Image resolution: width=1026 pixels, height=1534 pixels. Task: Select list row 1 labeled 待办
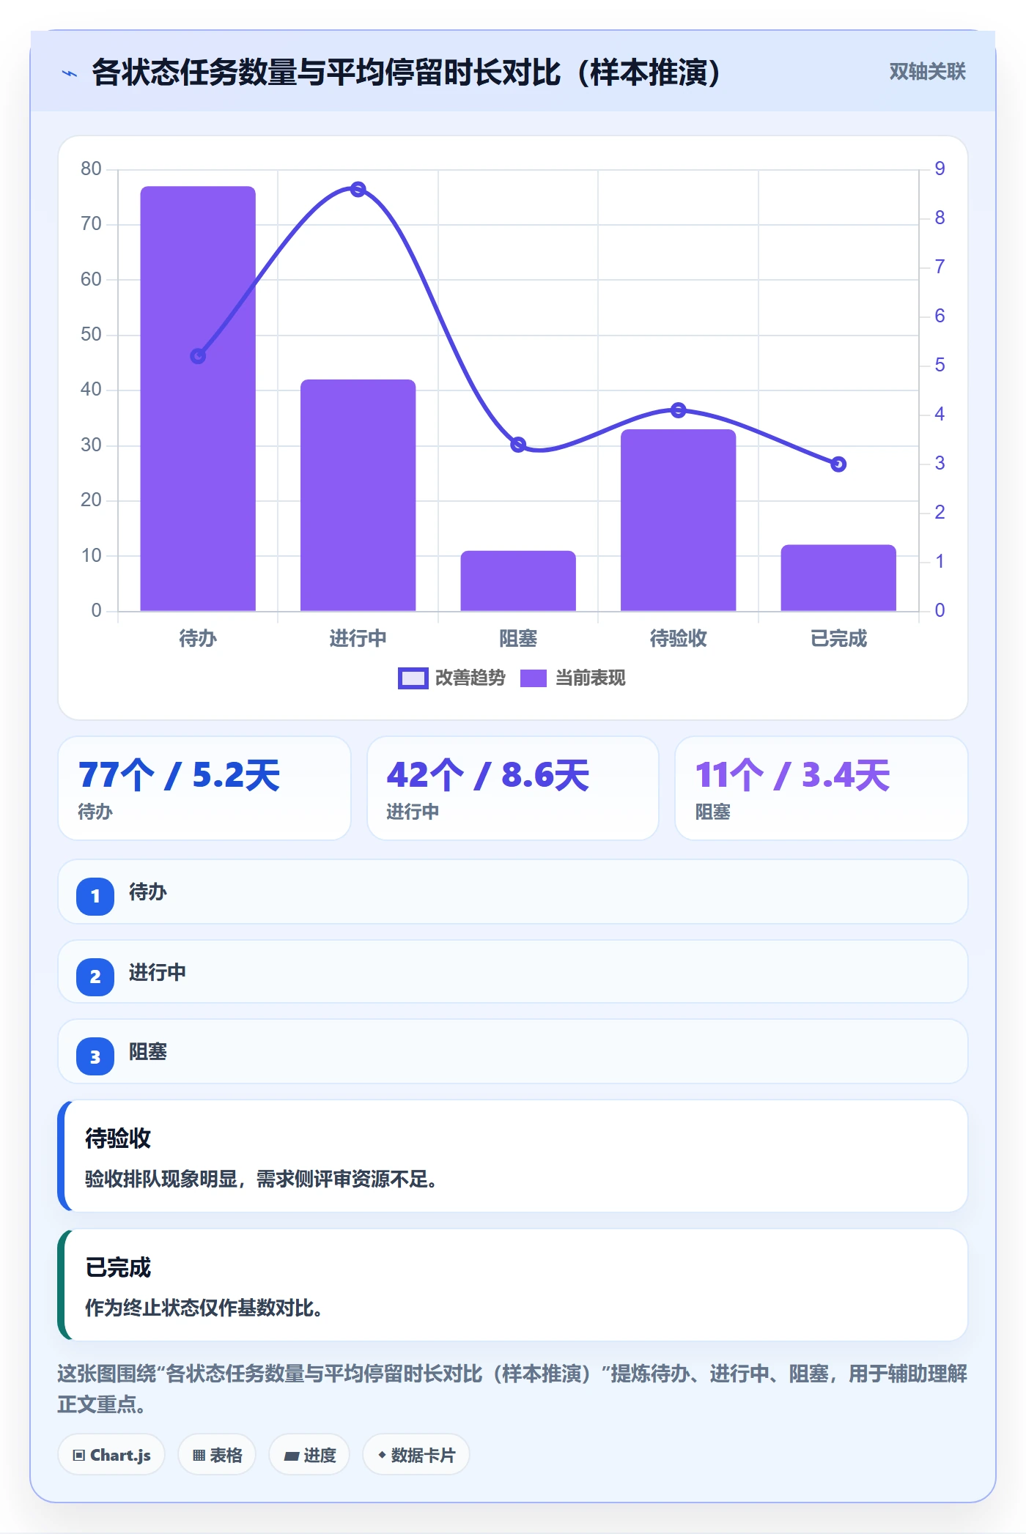click(x=513, y=892)
